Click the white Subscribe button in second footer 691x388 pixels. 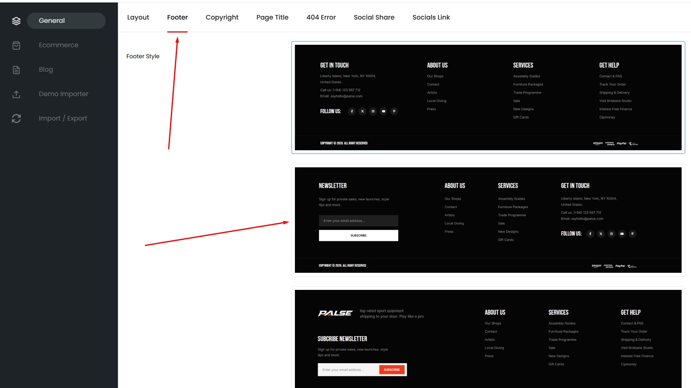click(x=359, y=236)
